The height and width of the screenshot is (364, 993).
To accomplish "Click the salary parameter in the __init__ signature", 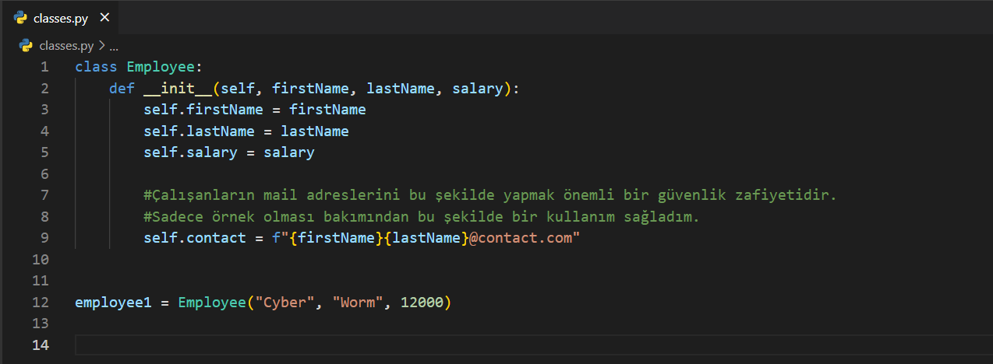I will (x=477, y=89).
